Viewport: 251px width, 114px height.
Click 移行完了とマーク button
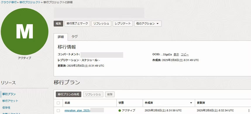[x=77, y=24]
